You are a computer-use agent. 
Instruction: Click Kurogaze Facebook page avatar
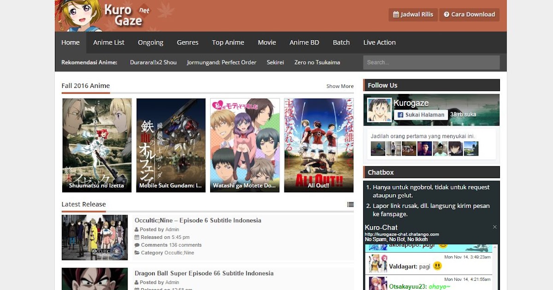click(x=379, y=110)
